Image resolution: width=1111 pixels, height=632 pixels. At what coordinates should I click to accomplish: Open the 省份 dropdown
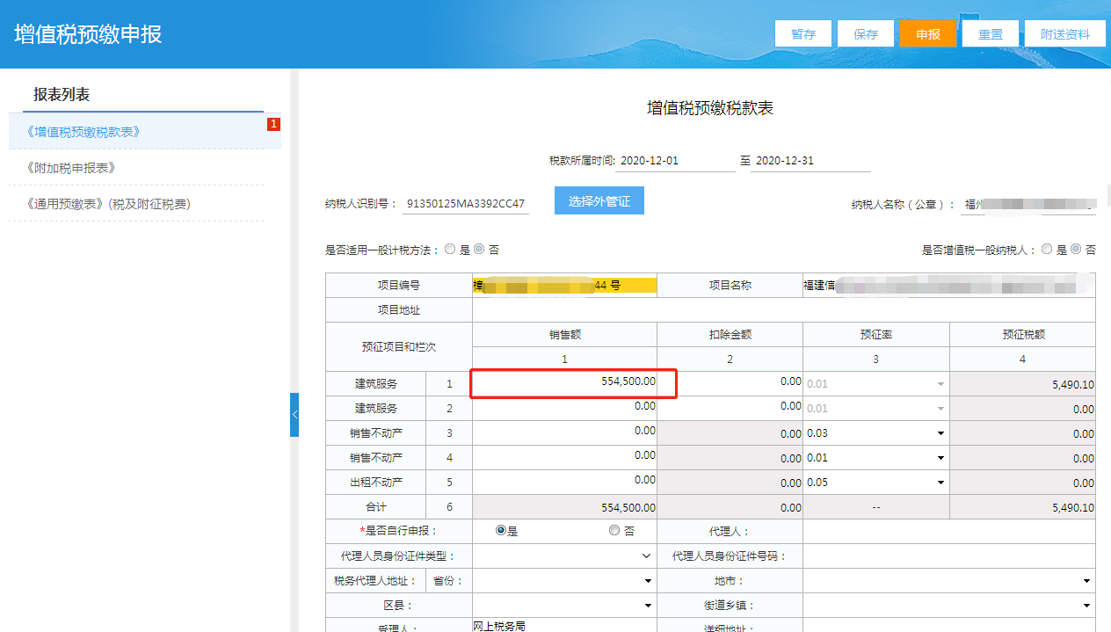click(x=563, y=581)
